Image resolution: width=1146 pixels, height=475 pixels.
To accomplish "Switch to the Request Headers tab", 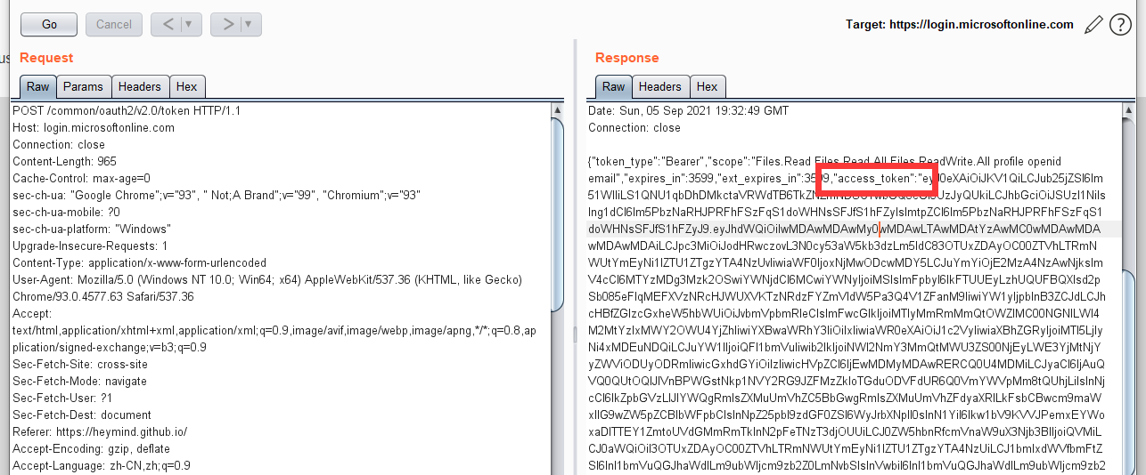I will pyautogui.click(x=140, y=86).
